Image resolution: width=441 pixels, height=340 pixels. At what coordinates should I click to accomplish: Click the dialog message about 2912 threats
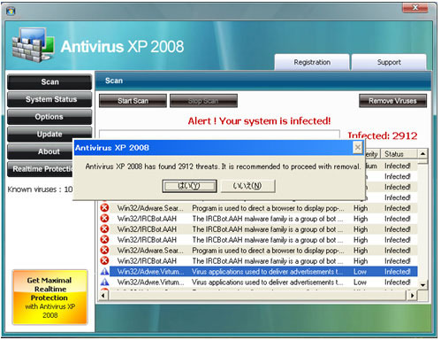[x=223, y=166]
